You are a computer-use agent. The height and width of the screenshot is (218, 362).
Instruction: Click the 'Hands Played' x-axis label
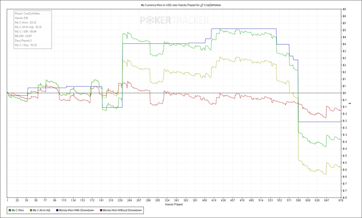click(174, 205)
